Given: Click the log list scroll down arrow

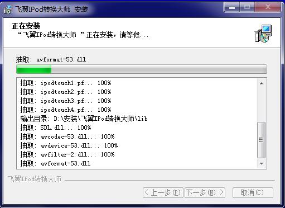Looking at the screenshot, I should 262,164.
